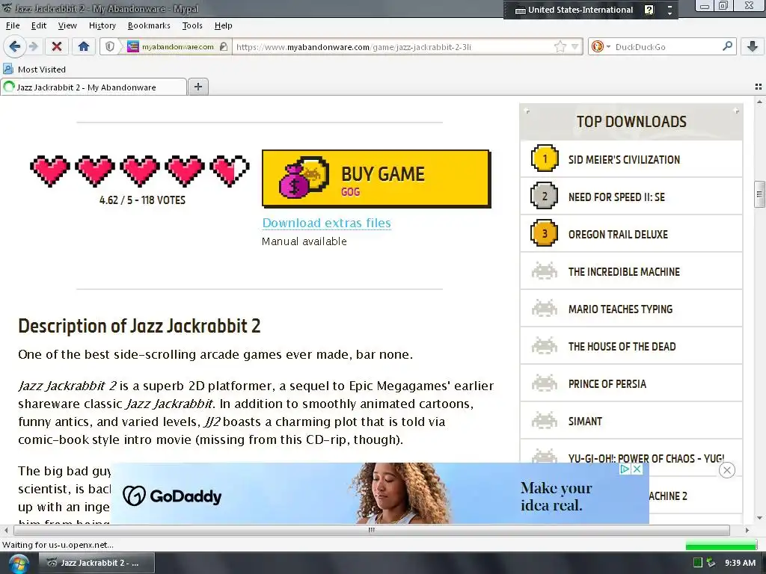This screenshot has width=766, height=574.
Task: Open The Incredible Machine link
Action: [x=624, y=272]
